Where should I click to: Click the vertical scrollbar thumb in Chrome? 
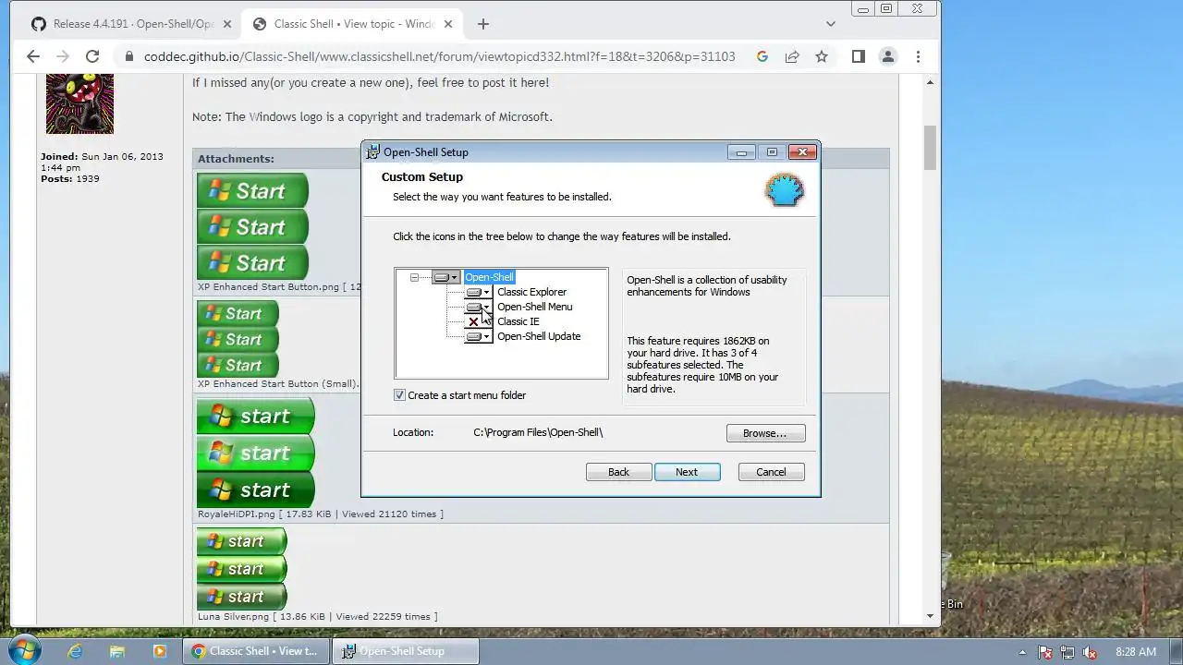pyautogui.click(x=931, y=147)
